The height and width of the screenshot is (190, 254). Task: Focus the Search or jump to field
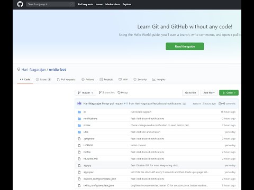click(50, 4)
